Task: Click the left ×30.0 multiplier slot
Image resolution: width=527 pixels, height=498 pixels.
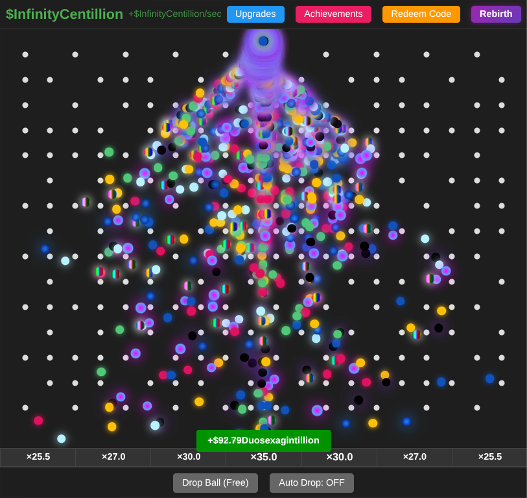Action: 188,457
